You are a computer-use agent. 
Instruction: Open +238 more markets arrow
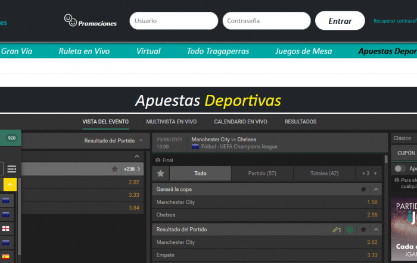[x=132, y=169]
